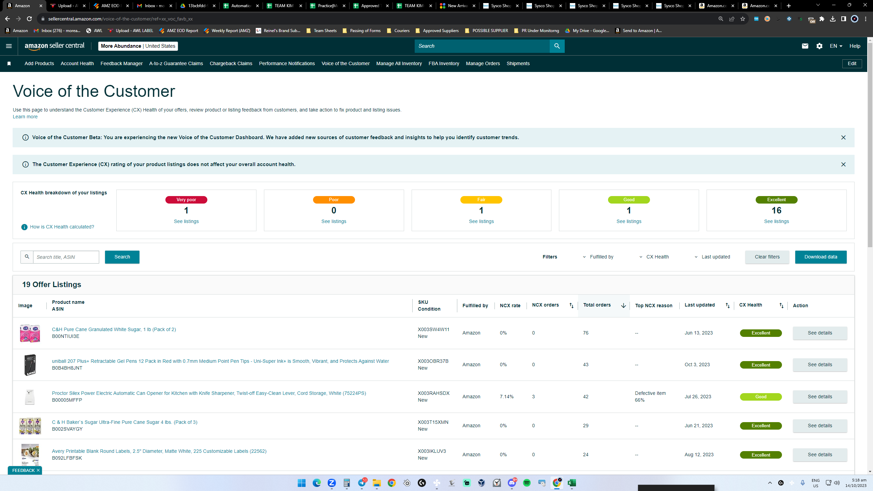Click the info icon beside How is CX Health calculated
This screenshot has height=491, width=873.
click(24, 227)
